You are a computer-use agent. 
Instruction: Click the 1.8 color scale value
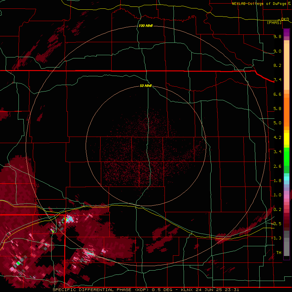pos(277,181)
